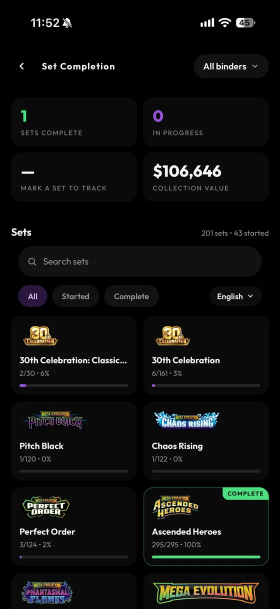
Task: Tap the Phantasmal Flames set logo
Action: click(49, 593)
